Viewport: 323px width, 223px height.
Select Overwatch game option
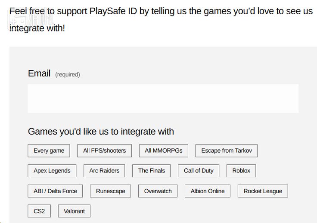[158, 191]
